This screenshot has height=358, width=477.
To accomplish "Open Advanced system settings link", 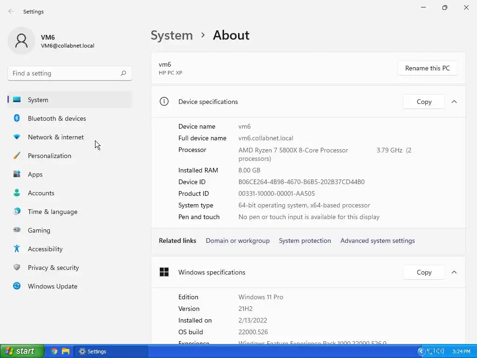I will click(377, 241).
